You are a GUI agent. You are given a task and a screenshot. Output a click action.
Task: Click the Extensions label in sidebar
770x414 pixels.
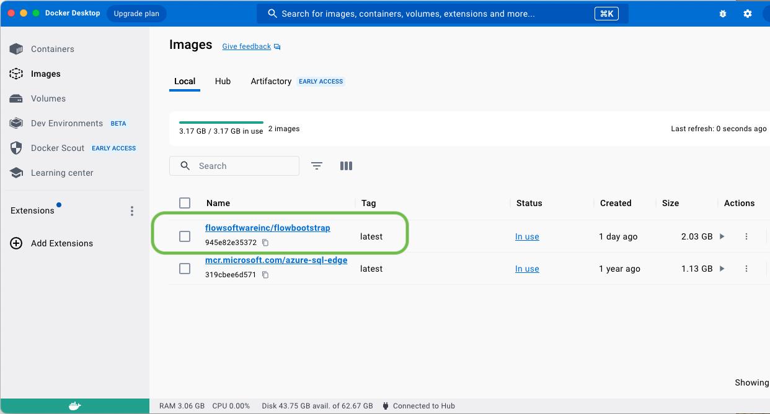click(32, 210)
